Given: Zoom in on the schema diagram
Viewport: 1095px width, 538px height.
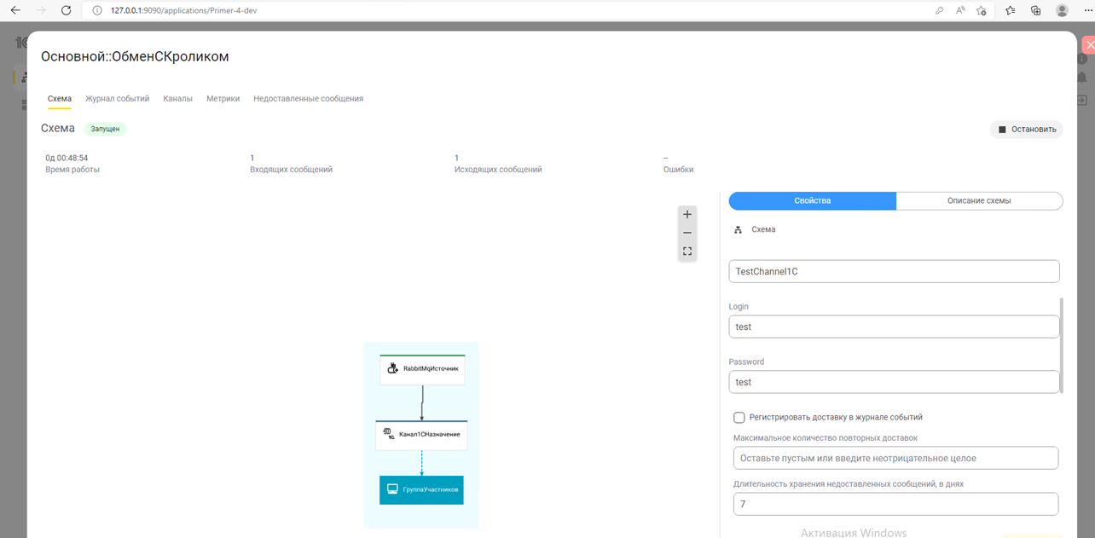Looking at the screenshot, I should click(x=687, y=215).
